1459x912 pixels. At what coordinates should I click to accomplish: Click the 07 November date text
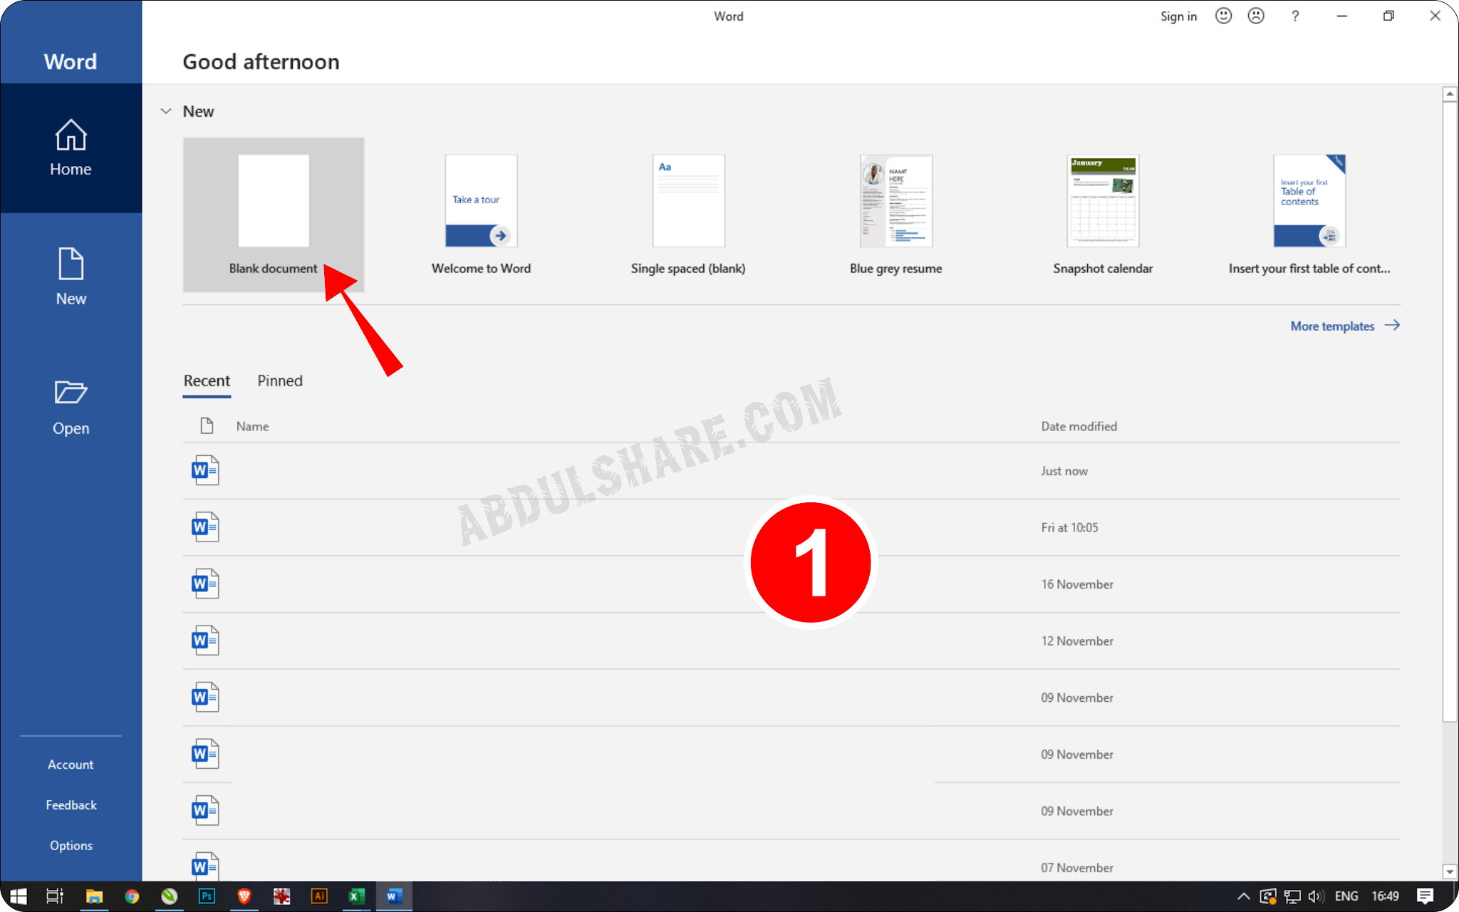tap(1077, 868)
